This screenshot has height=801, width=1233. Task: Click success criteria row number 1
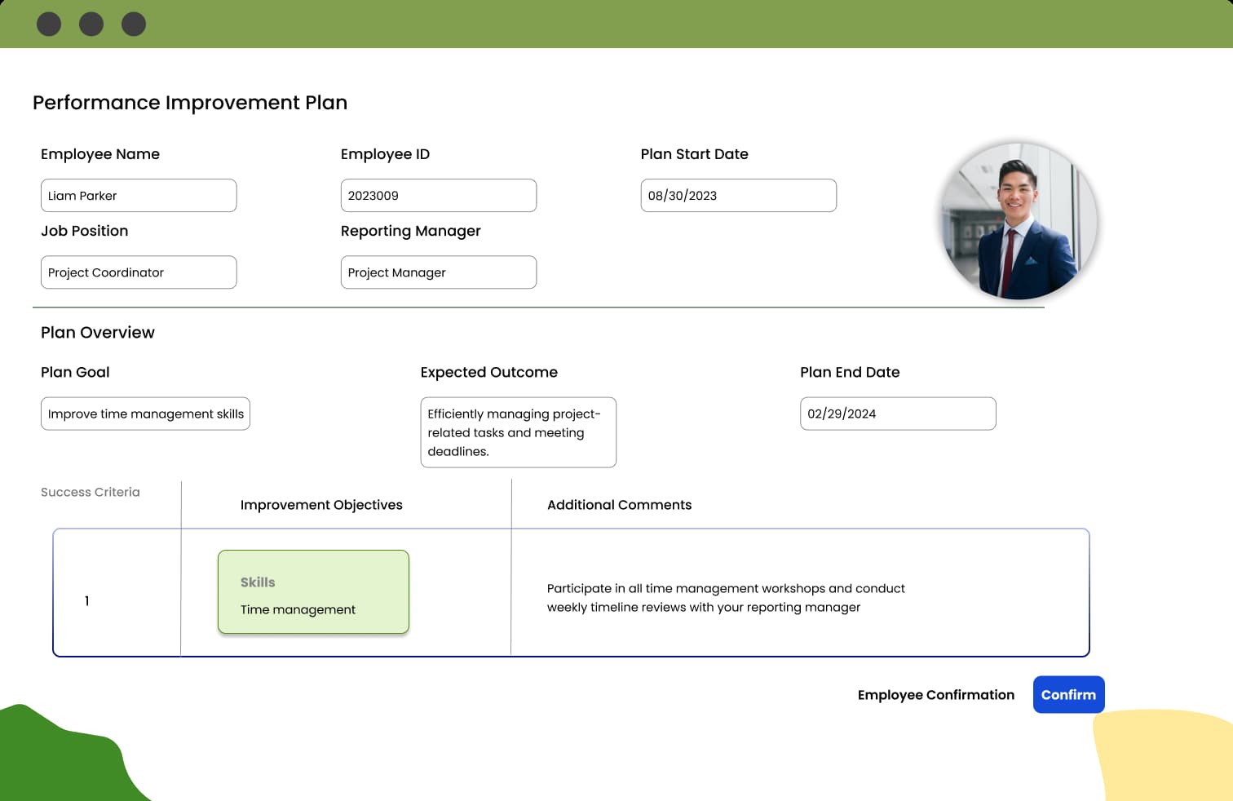point(87,601)
